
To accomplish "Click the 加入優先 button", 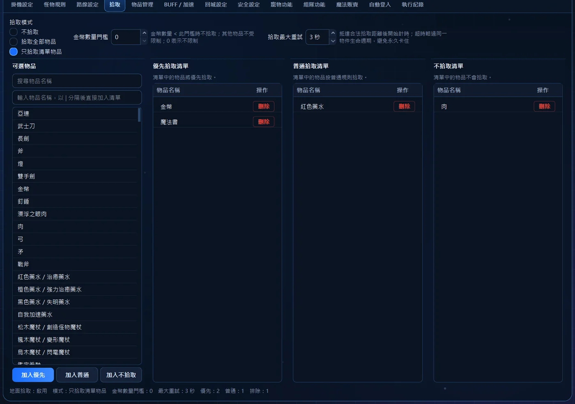I will tap(33, 375).
